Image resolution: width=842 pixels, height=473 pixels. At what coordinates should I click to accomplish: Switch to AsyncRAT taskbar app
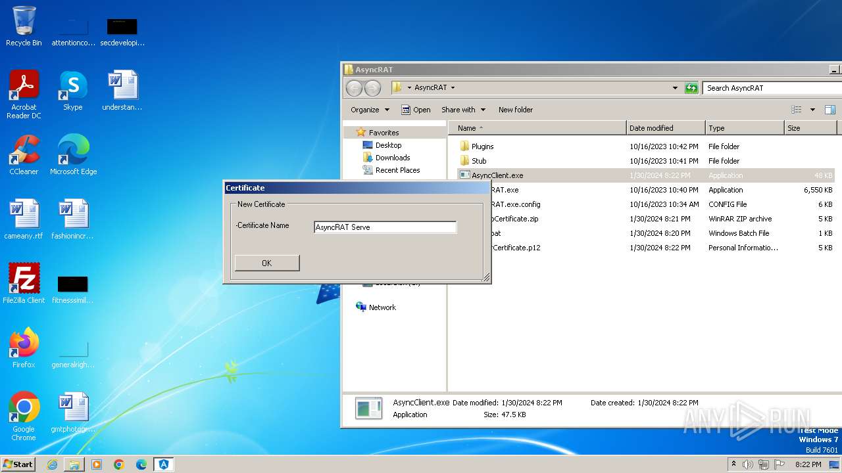point(164,464)
